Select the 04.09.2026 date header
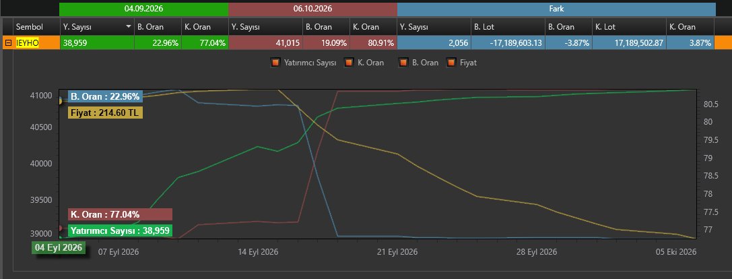 [144, 9]
